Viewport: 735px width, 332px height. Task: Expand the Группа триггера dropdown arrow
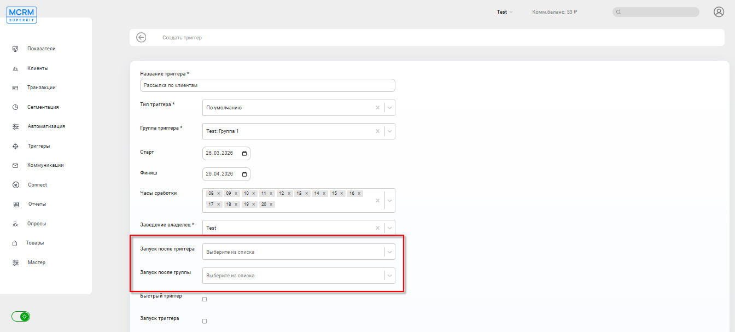(x=389, y=131)
